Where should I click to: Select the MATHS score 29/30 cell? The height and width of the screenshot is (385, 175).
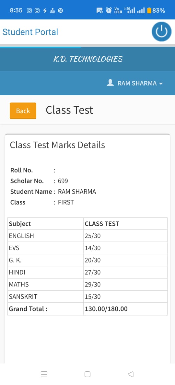pos(125,284)
